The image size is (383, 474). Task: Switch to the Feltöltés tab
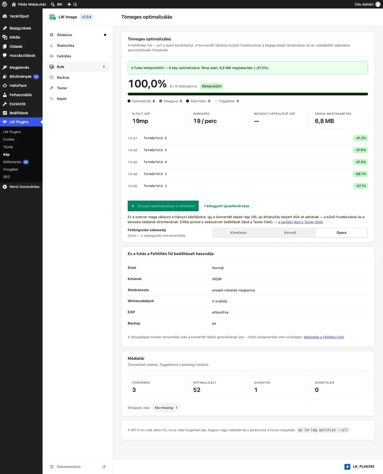tap(78, 56)
